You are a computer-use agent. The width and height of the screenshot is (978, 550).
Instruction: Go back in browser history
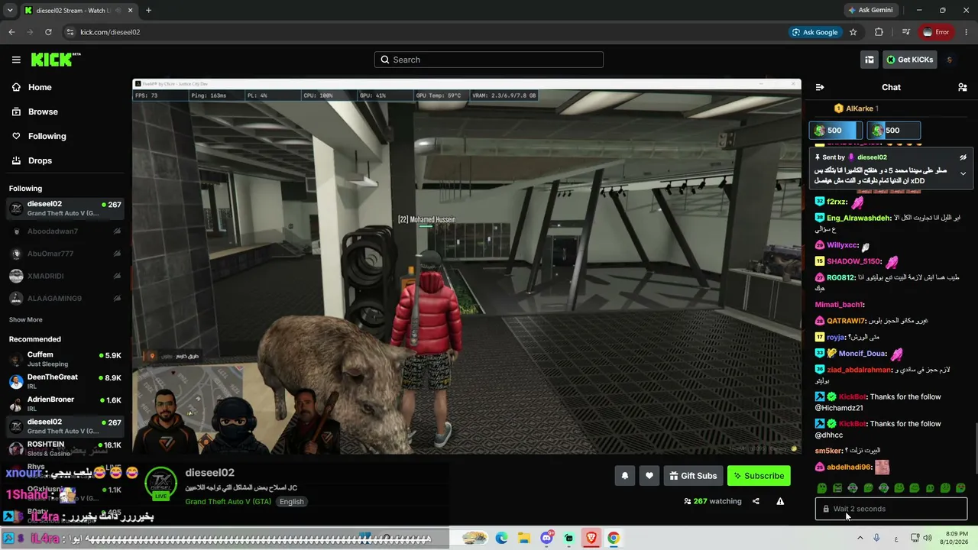point(11,32)
